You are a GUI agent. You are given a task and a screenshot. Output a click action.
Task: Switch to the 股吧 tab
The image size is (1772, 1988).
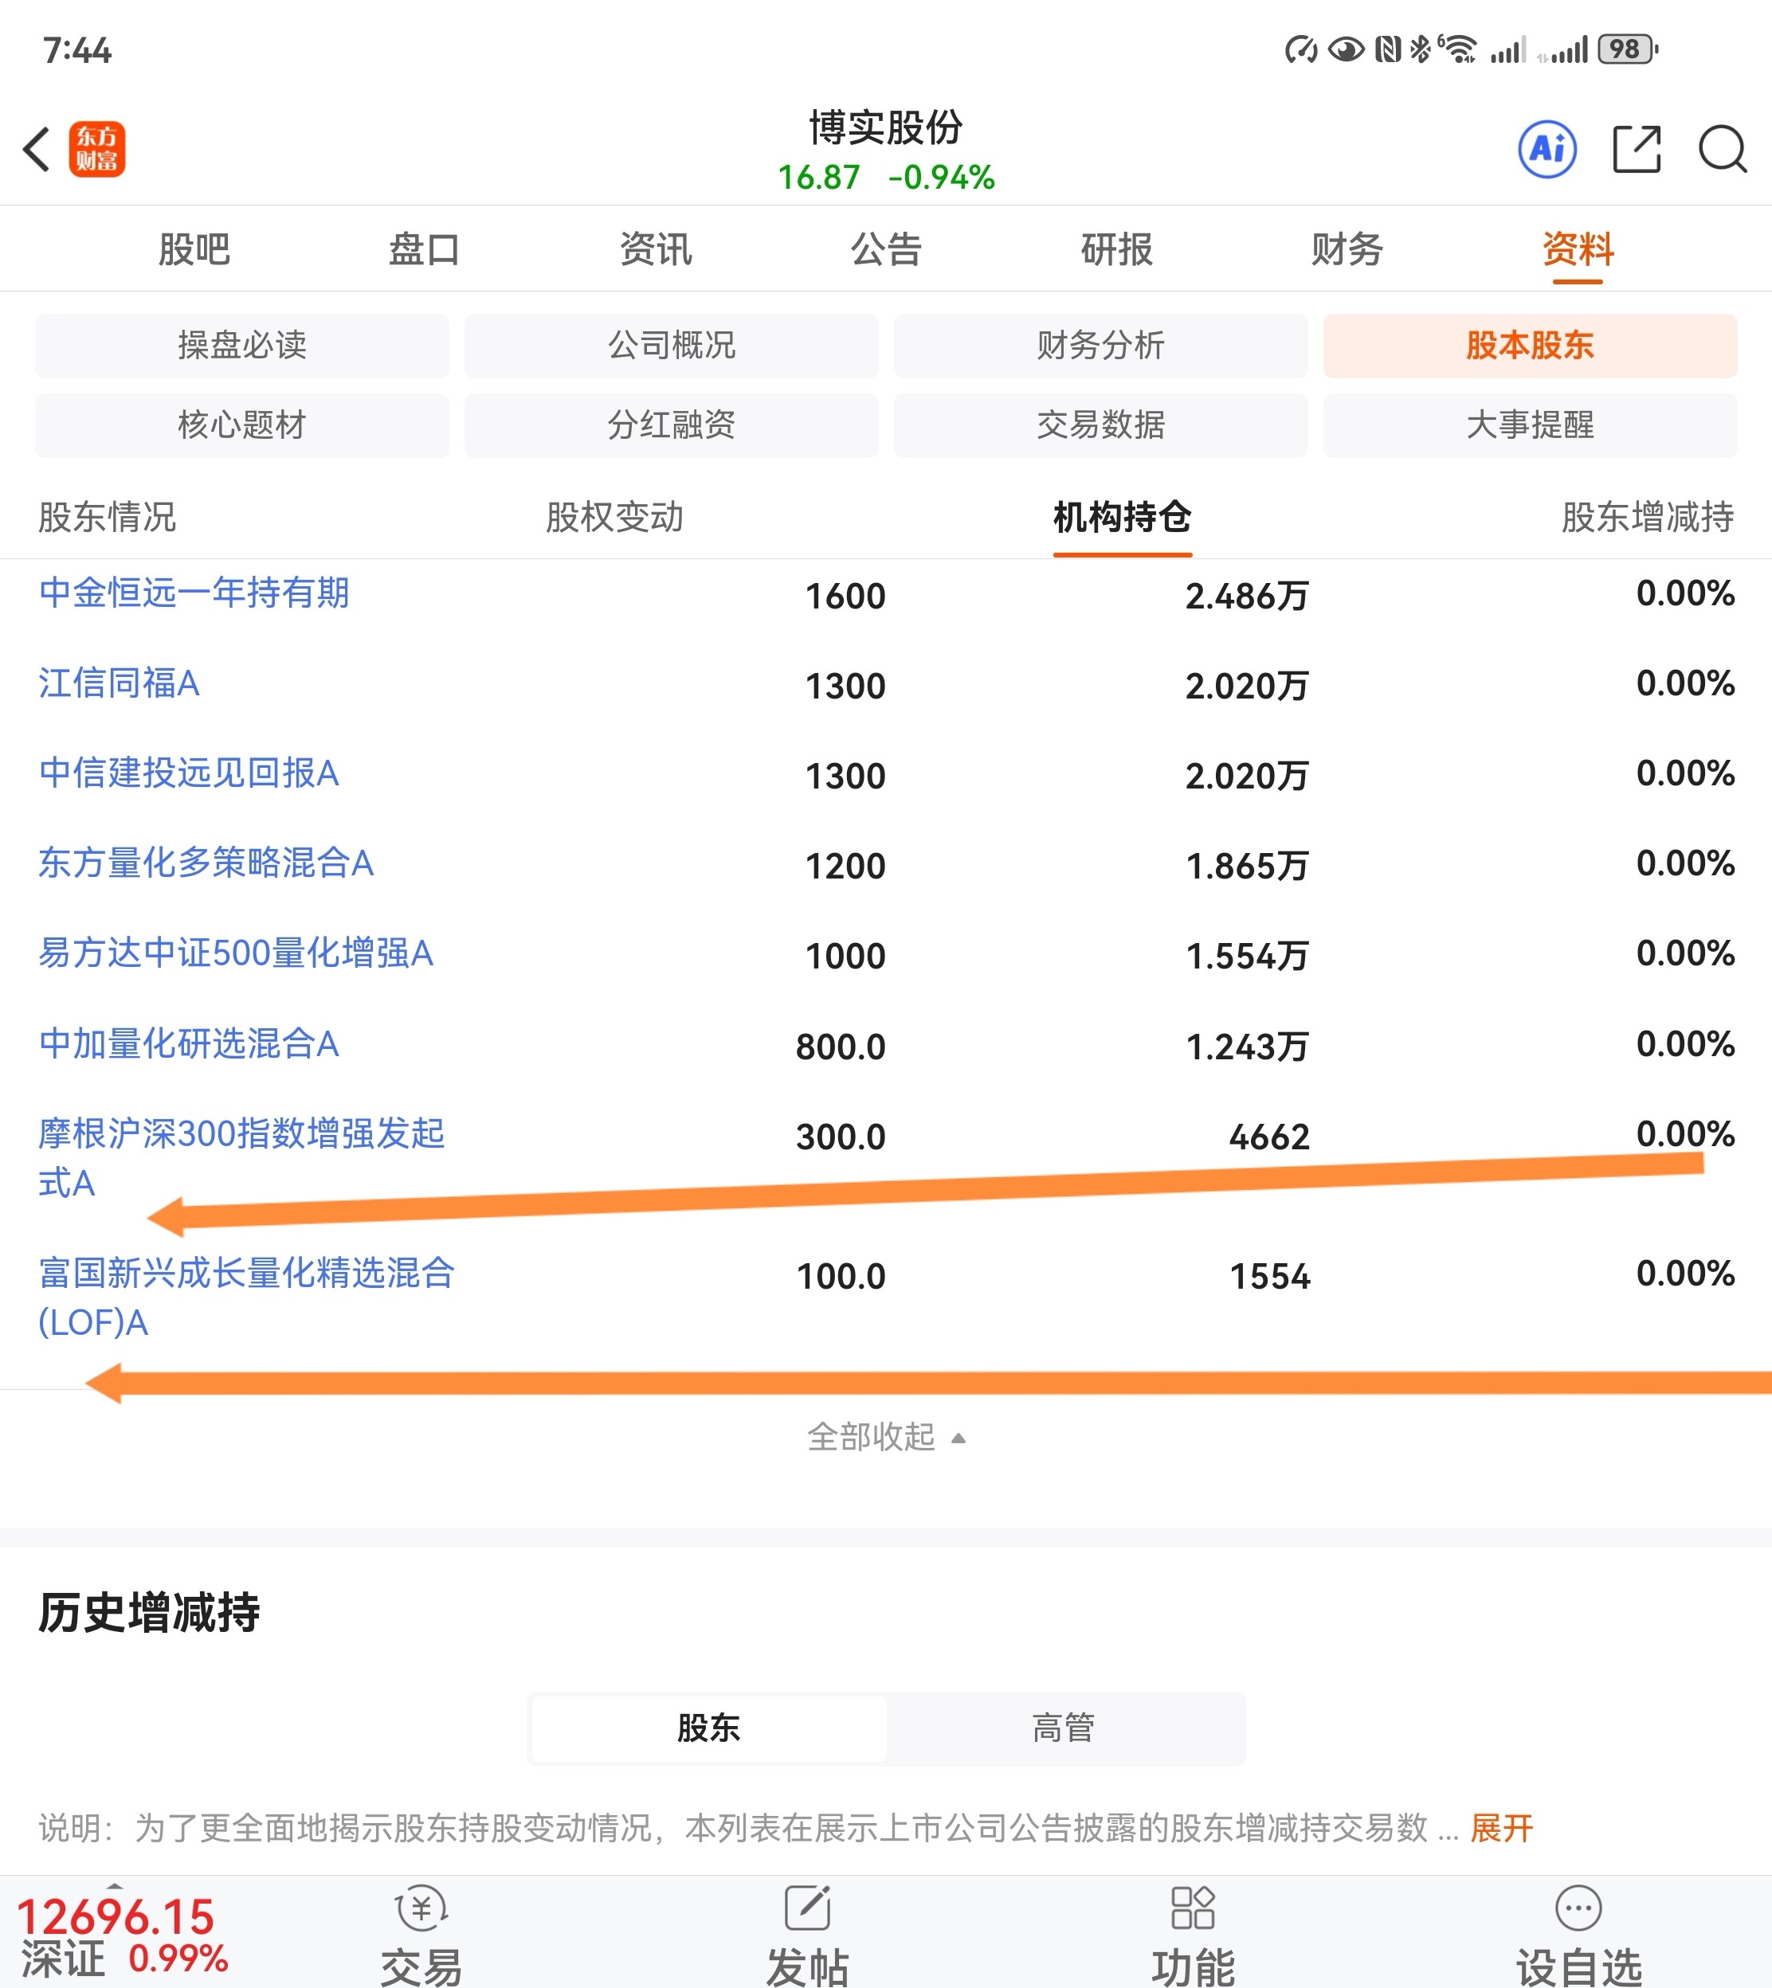point(194,249)
